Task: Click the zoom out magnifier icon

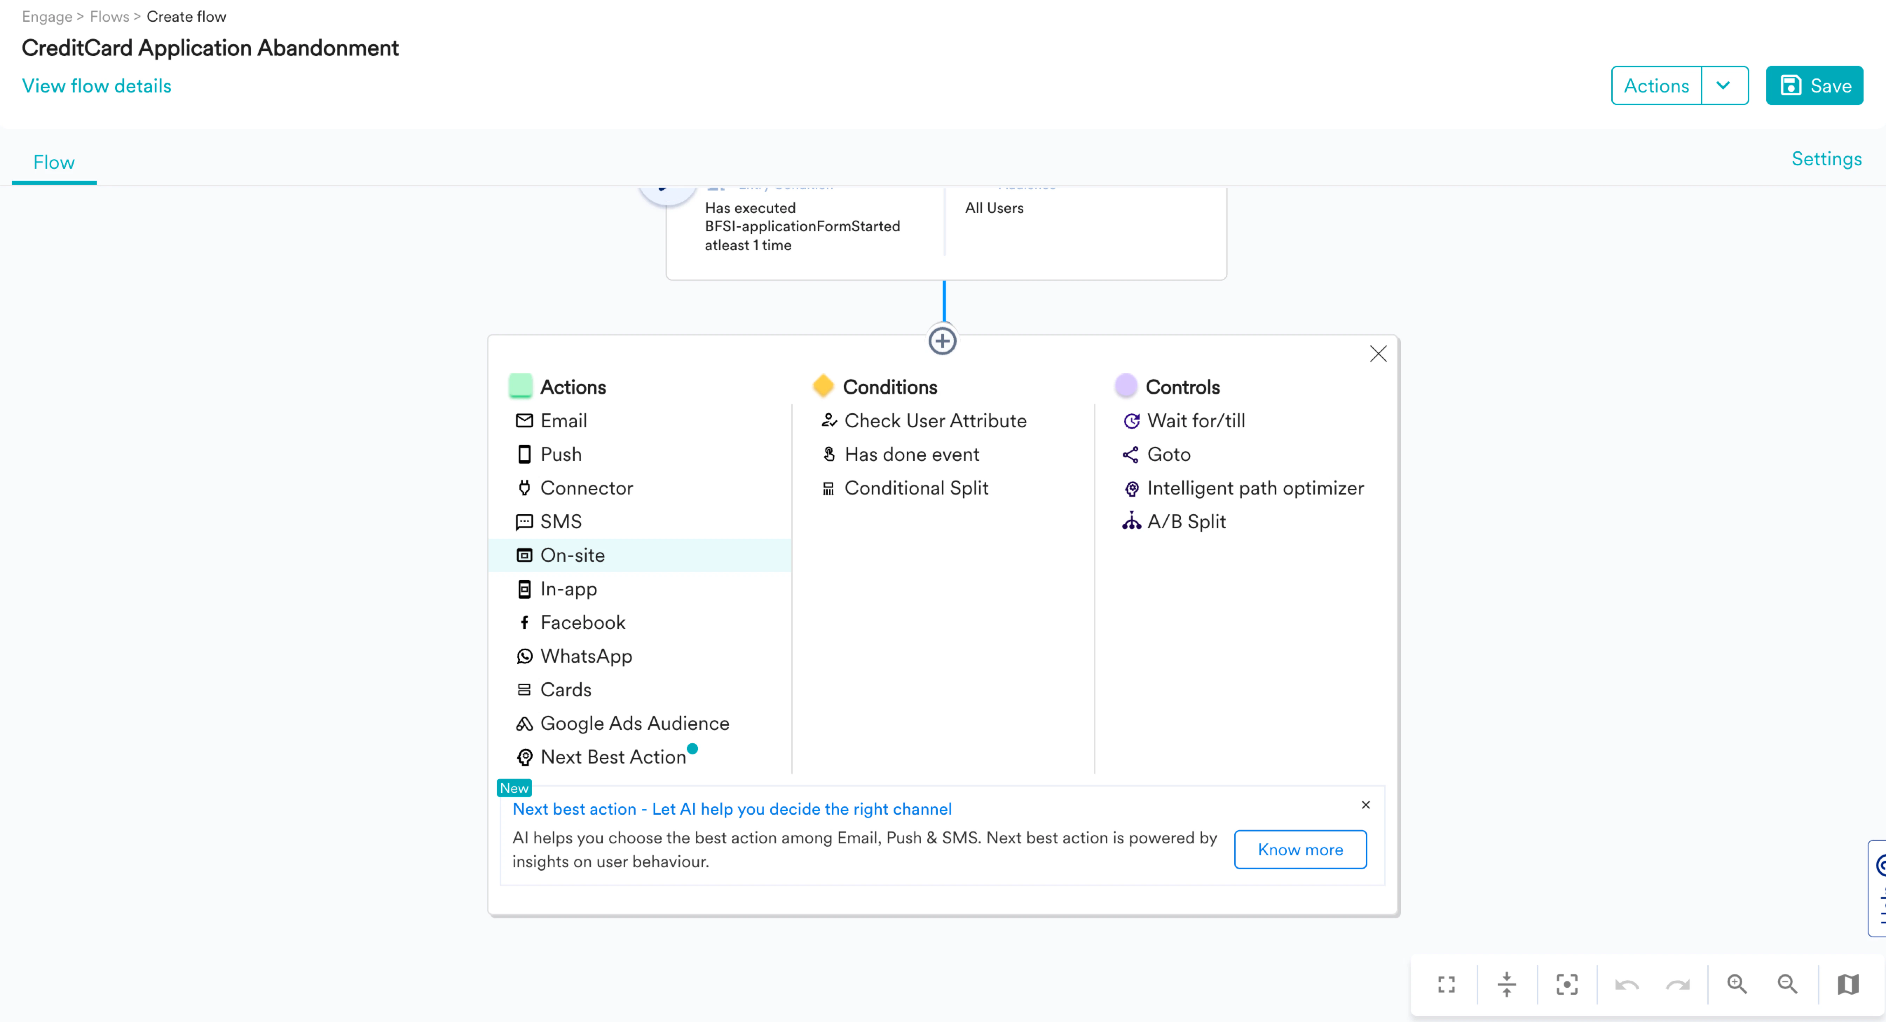Action: pos(1787,984)
